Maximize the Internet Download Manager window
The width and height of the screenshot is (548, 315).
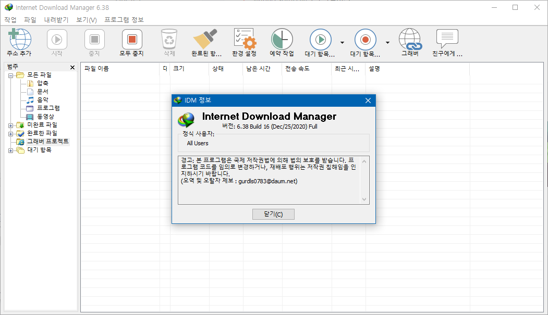(515, 7)
